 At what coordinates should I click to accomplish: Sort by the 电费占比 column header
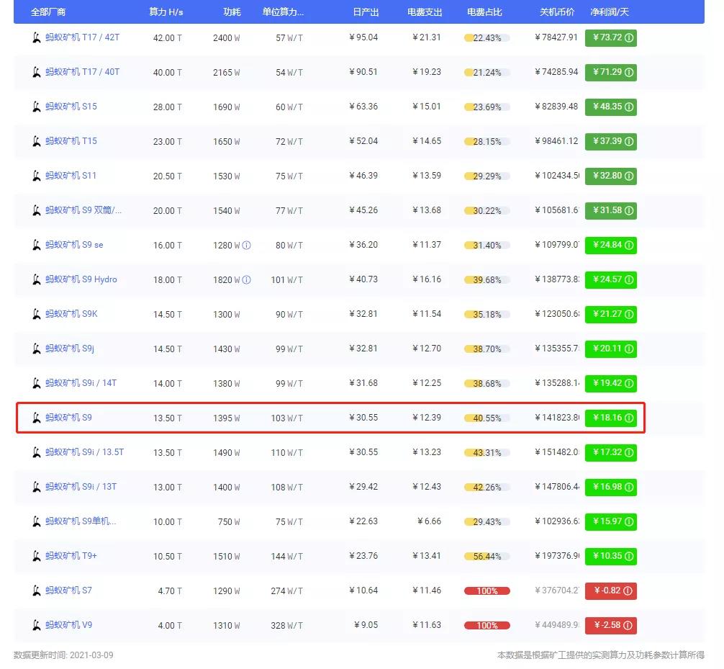pos(484,12)
